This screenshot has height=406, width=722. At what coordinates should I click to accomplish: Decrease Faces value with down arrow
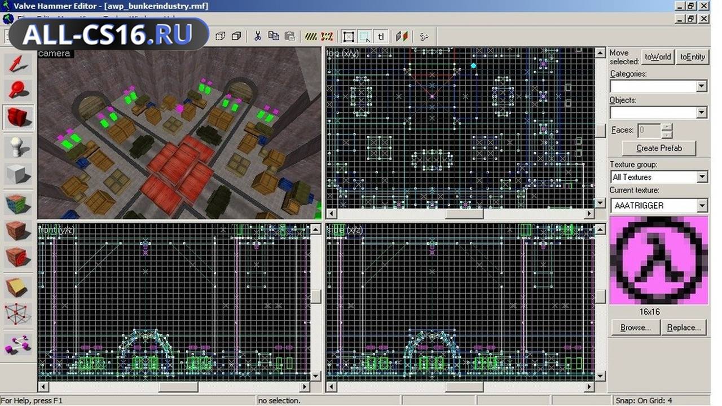[667, 134]
